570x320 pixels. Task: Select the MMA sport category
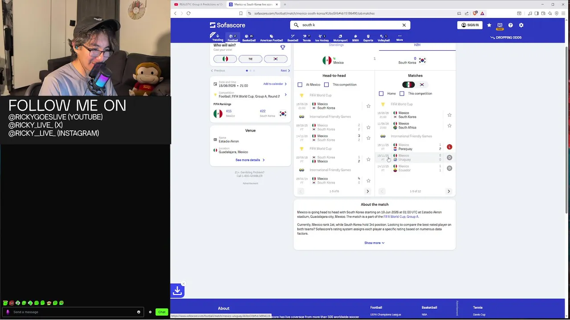click(355, 38)
